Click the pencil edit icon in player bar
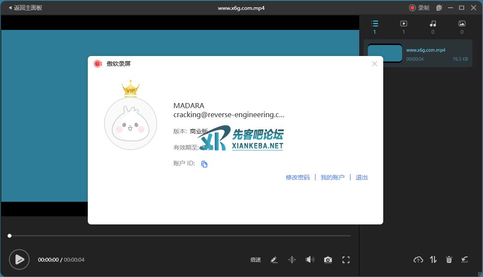 click(x=274, y=260)
